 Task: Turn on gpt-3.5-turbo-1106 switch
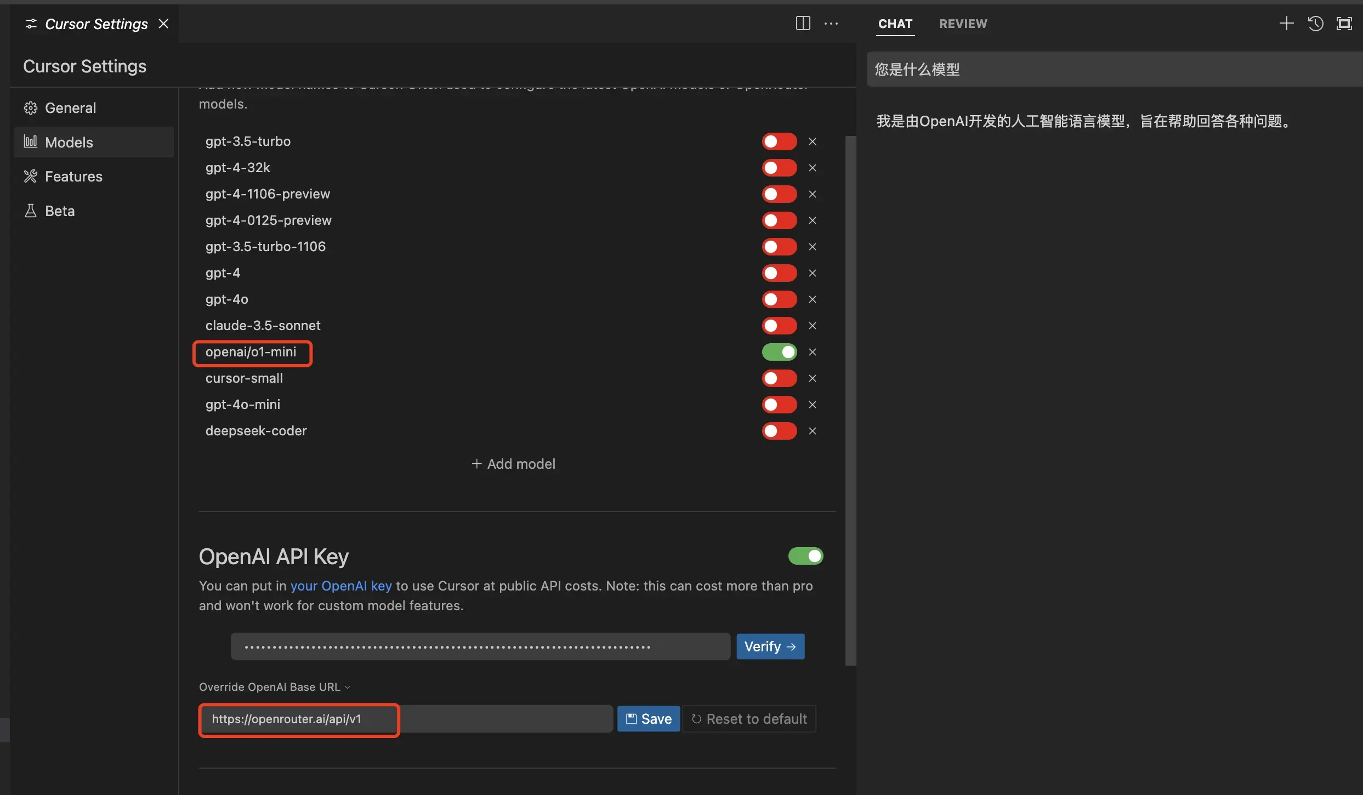click(779, 247)
